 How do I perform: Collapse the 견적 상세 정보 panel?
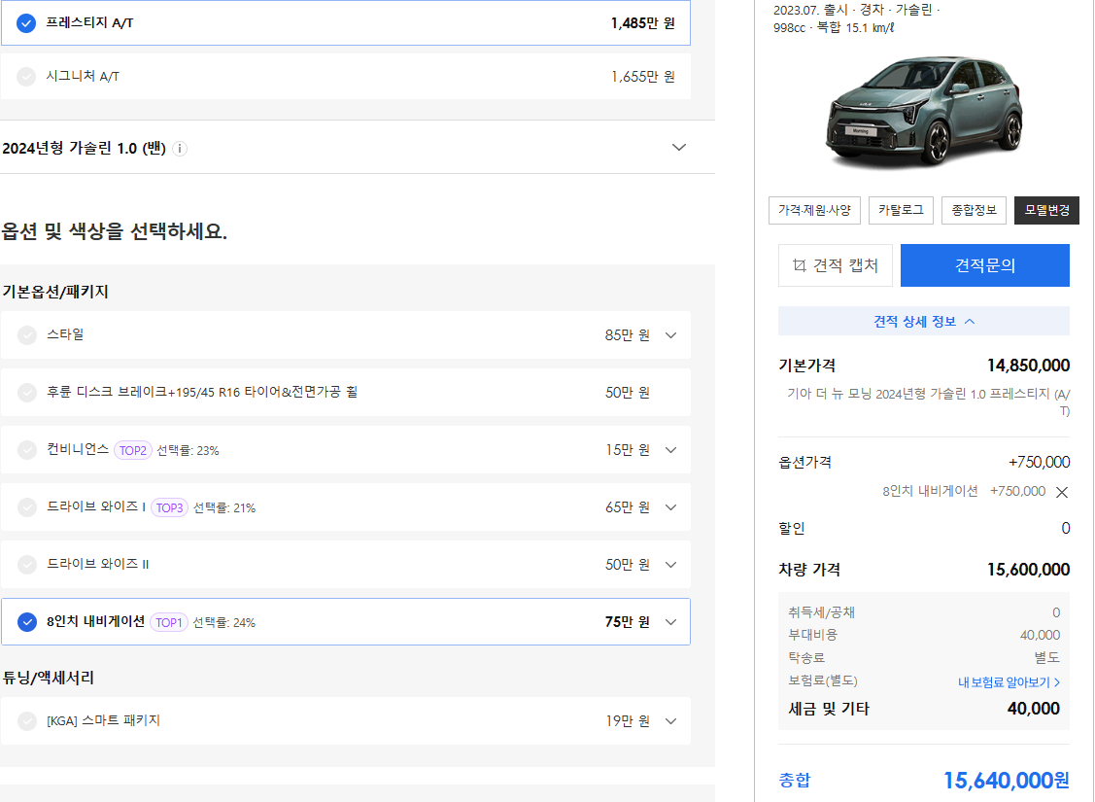pyautogui.click(x=923, y=322)
